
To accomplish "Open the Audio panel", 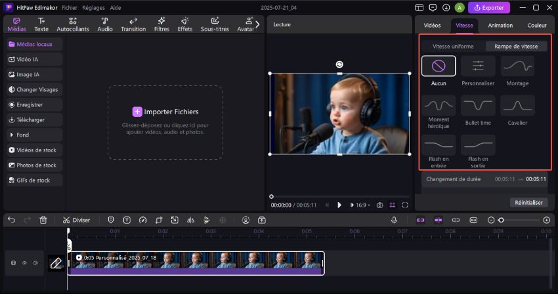I will [x=105, y=24].
